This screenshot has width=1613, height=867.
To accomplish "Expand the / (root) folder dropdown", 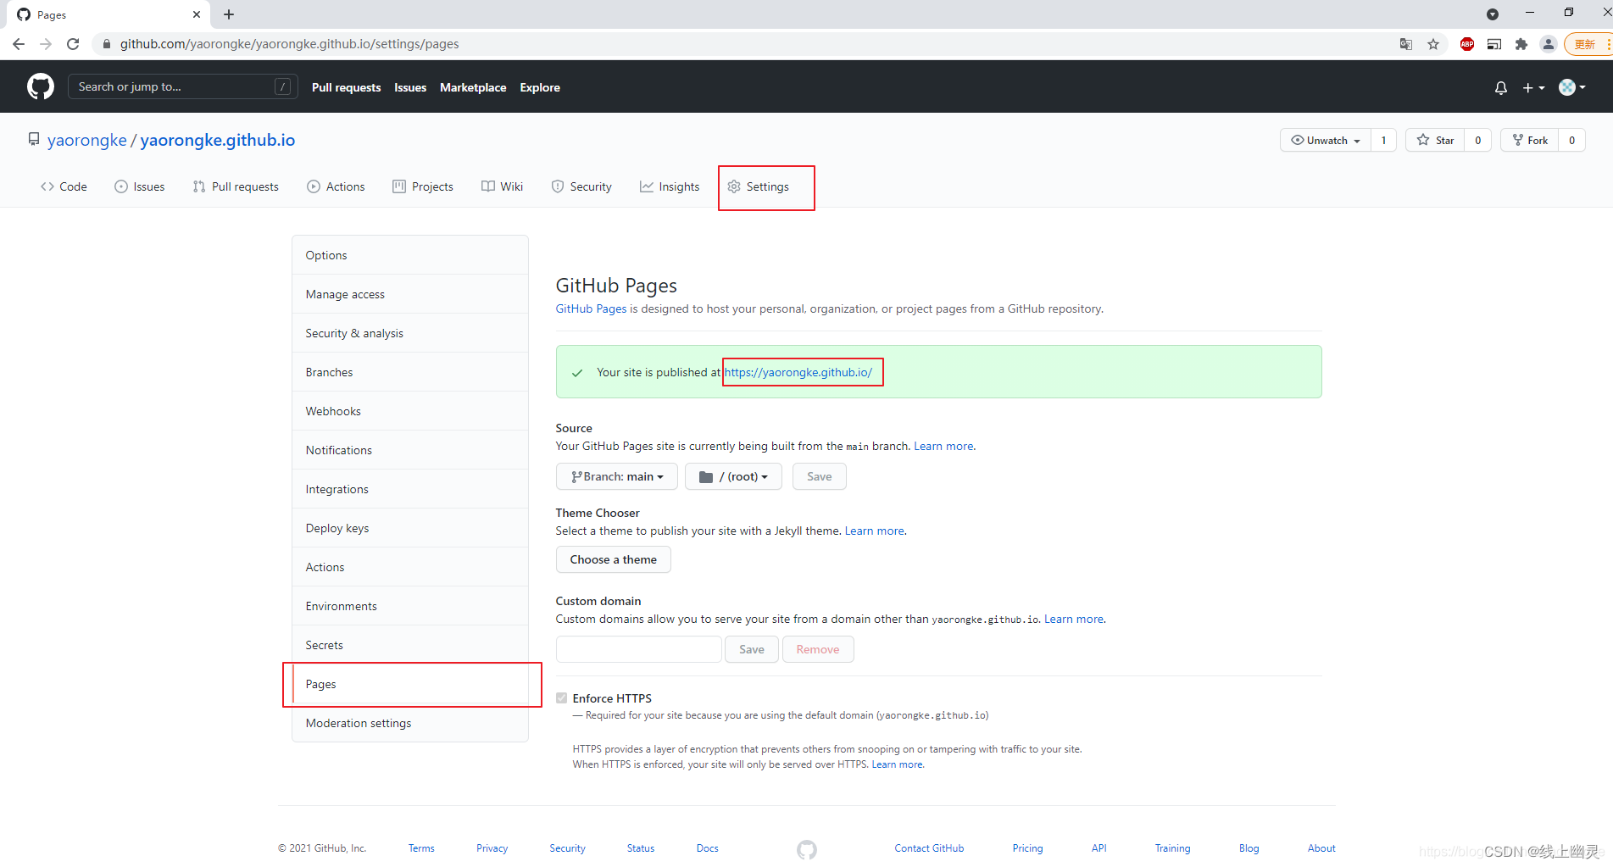I will (733, 476).
